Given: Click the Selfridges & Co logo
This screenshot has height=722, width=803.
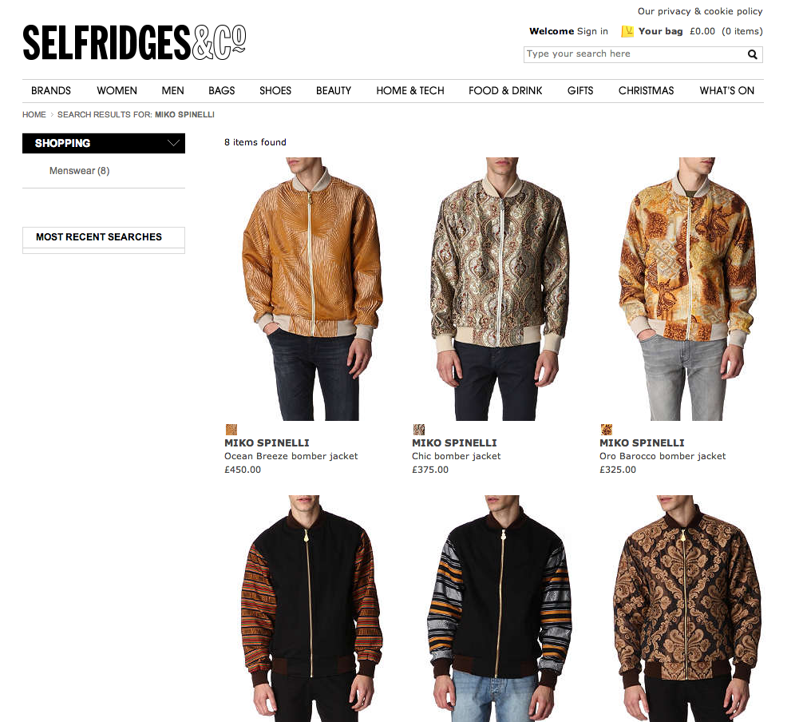Looking at the screenshot, I should click(134, 42).
